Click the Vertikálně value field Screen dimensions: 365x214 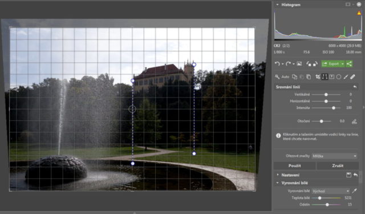tap(351, 94)
